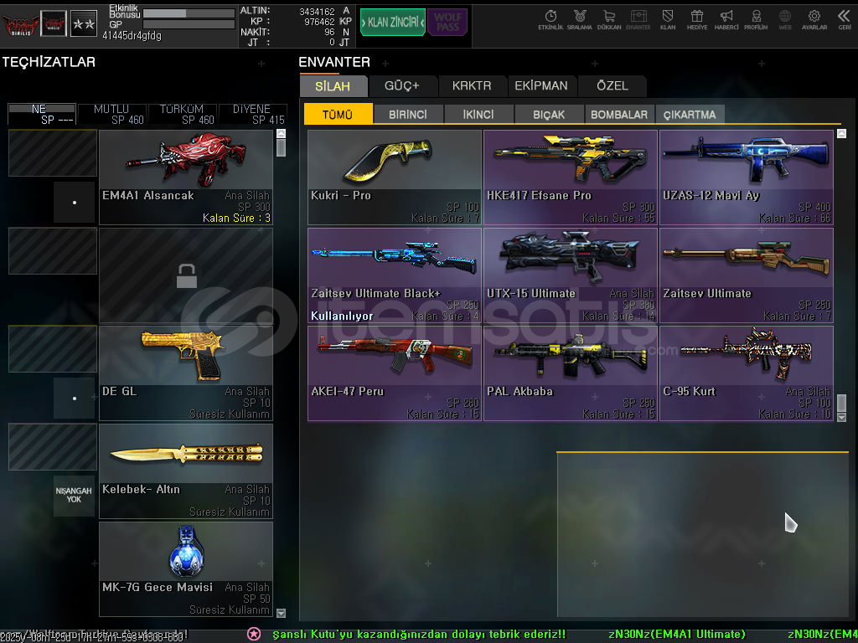Select the BİRİNCİ weapon filter
This screenshot has height=643, width=858.
coord(408,114)
